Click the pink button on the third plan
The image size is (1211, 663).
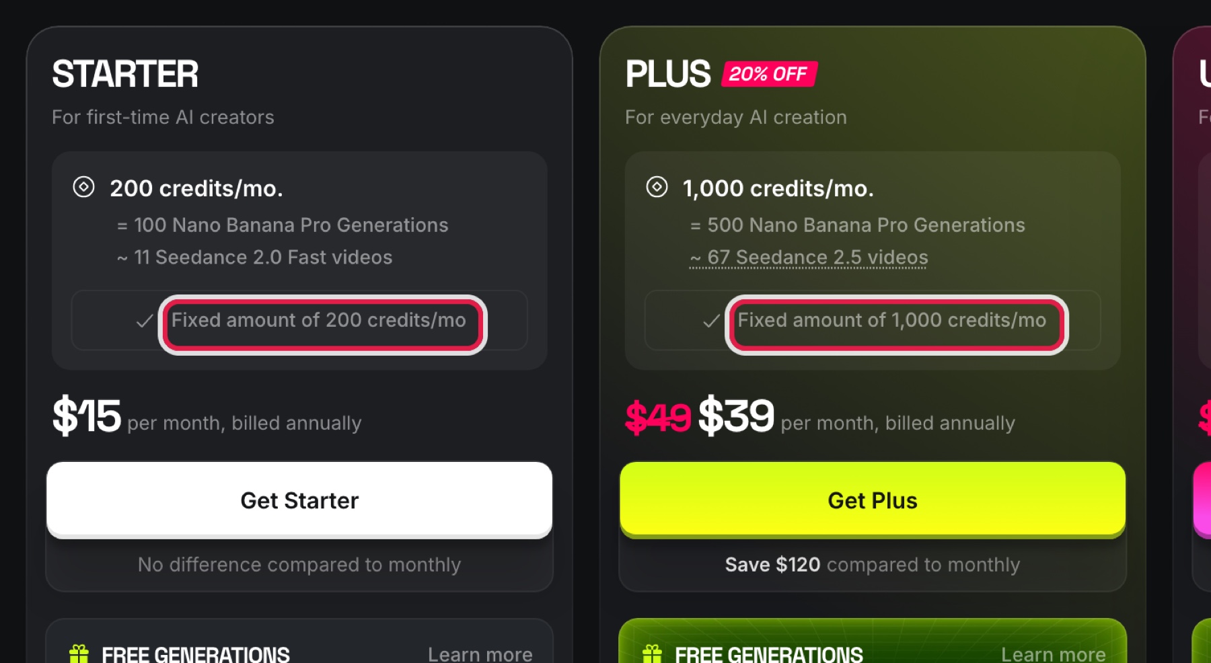pyautogui.click(x=1202, y=500)
